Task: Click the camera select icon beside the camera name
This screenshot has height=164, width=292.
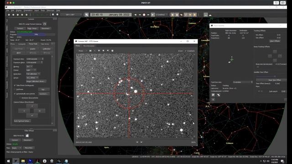Action: coord(45,24)
